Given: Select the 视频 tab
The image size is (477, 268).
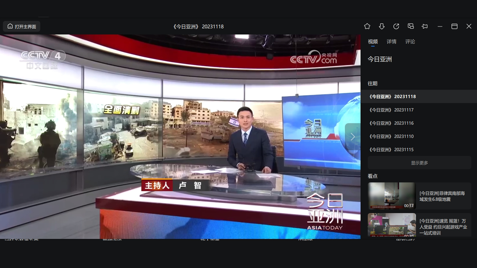Looking at the screenshot, I should coord(373,42).
